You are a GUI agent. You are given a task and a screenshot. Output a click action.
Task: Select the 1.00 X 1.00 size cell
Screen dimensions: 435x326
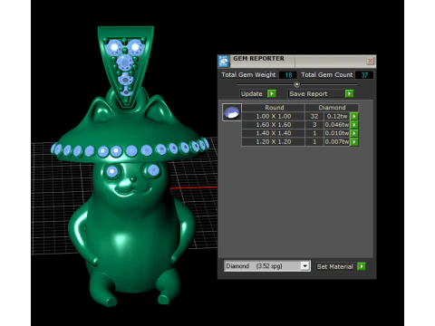pos(274,116)
